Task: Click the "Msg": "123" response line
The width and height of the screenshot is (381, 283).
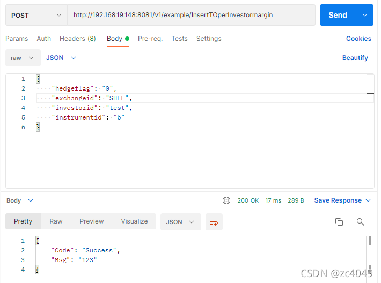Action: (x=74, y=260)
